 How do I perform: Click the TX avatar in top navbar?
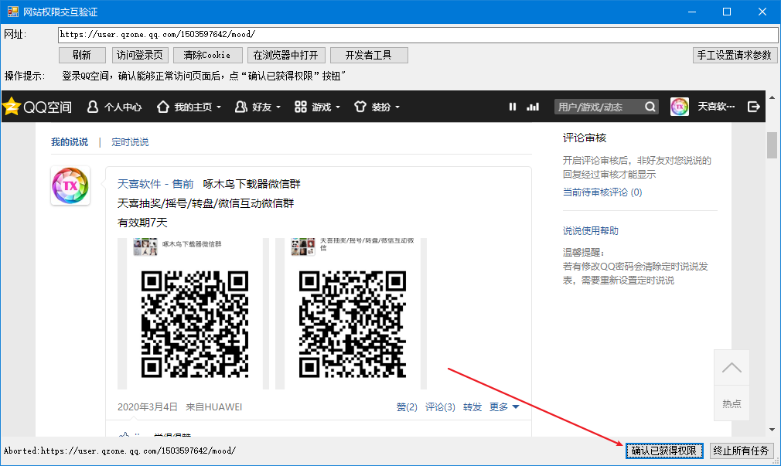680,107
